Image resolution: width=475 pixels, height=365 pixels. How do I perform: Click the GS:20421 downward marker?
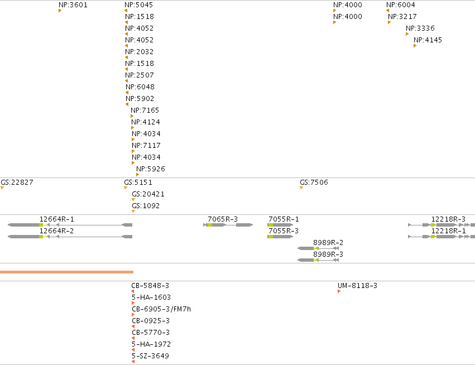[x=133, y=200]
